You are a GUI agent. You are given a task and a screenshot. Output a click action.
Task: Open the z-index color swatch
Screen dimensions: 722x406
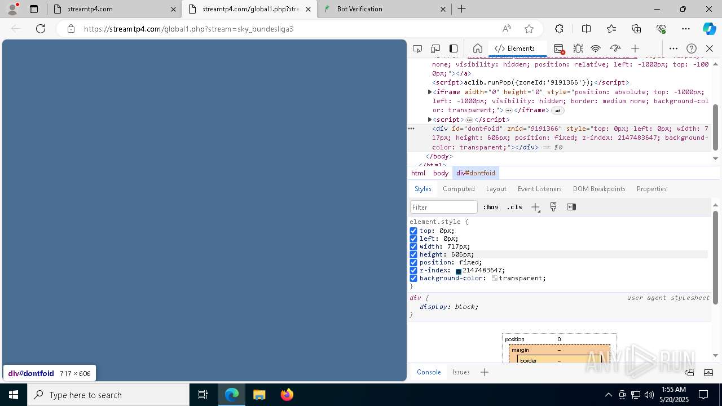[x=459, y=271]
